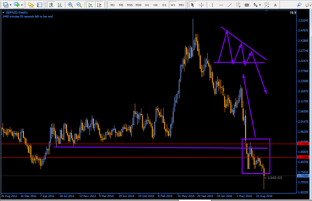Viewport: 312px width, 201px height.
Task: Click the 19.9 value in chart corner
Action: tap(293, 13)
